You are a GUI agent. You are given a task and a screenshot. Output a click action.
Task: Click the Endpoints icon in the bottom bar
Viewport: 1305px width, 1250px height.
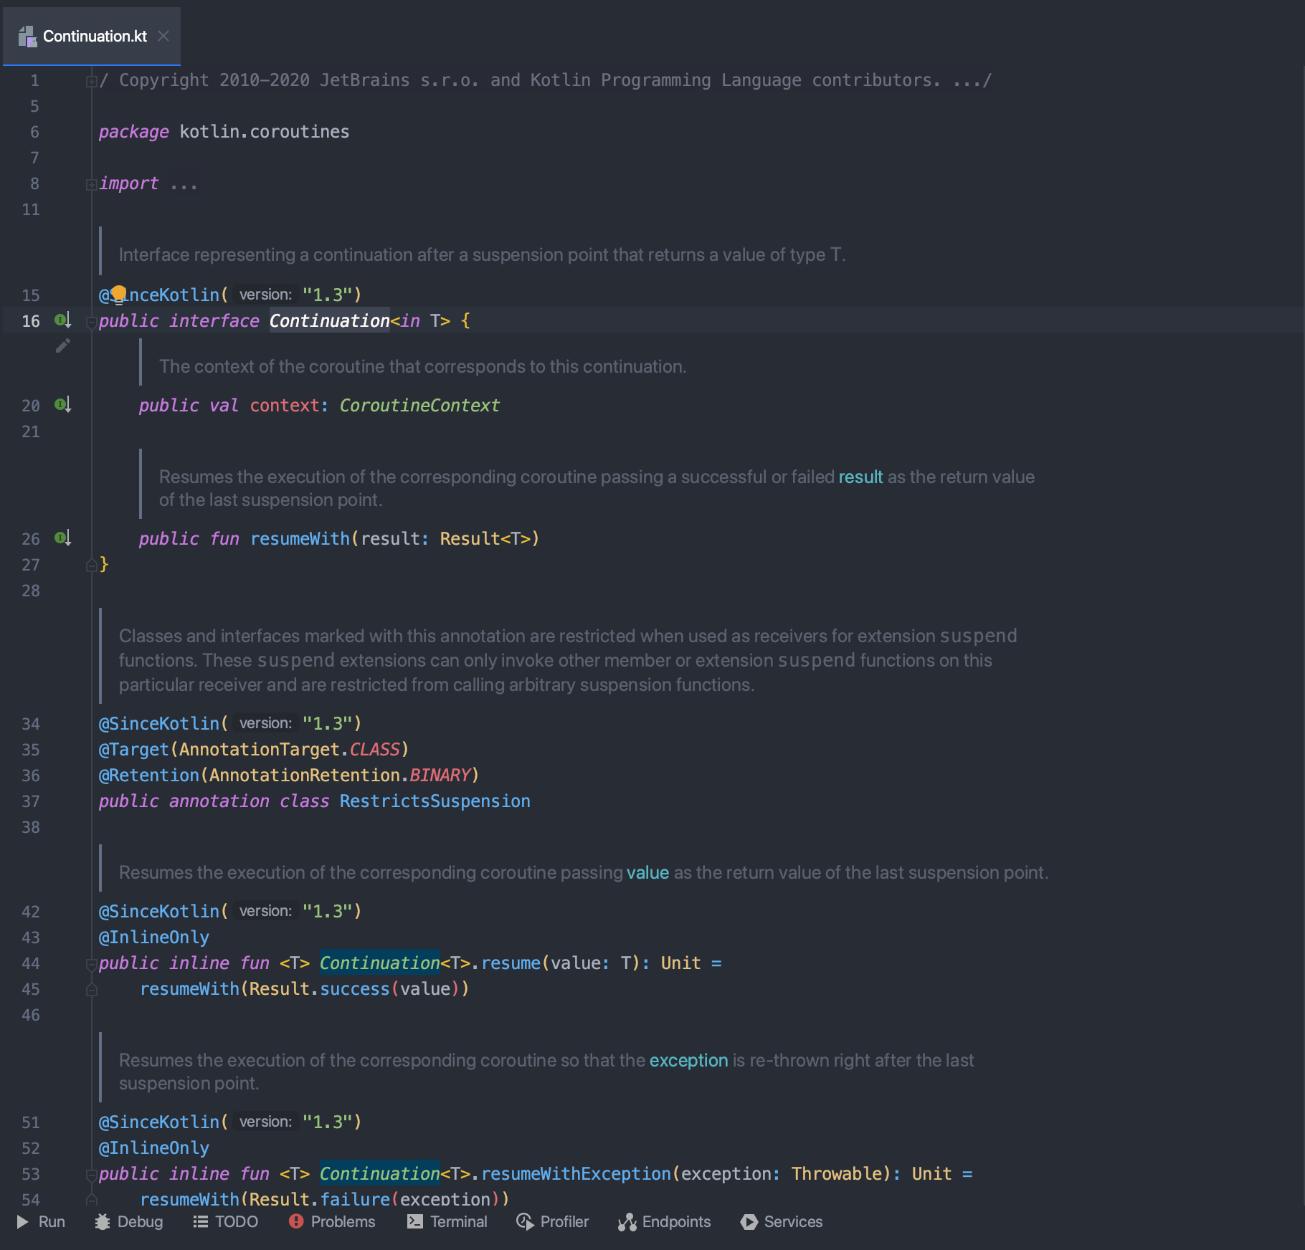click(627, 1222)
